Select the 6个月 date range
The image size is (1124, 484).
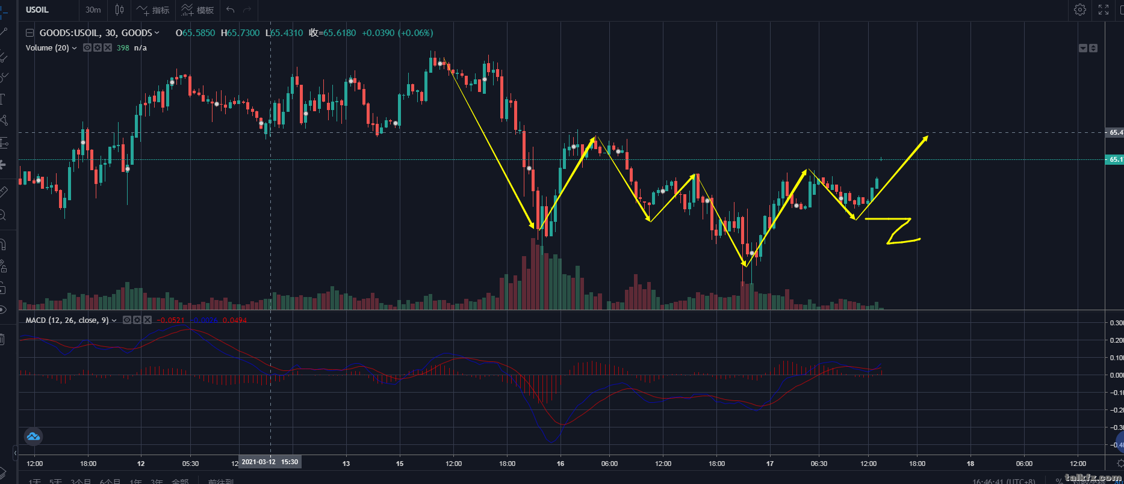point(110,481)
